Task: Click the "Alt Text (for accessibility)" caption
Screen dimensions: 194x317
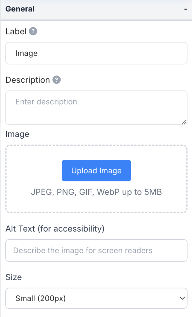Action: tap(55, 229)
